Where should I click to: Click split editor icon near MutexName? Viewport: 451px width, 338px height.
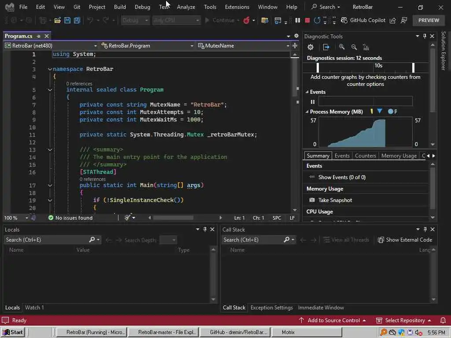tap(295, 46)
